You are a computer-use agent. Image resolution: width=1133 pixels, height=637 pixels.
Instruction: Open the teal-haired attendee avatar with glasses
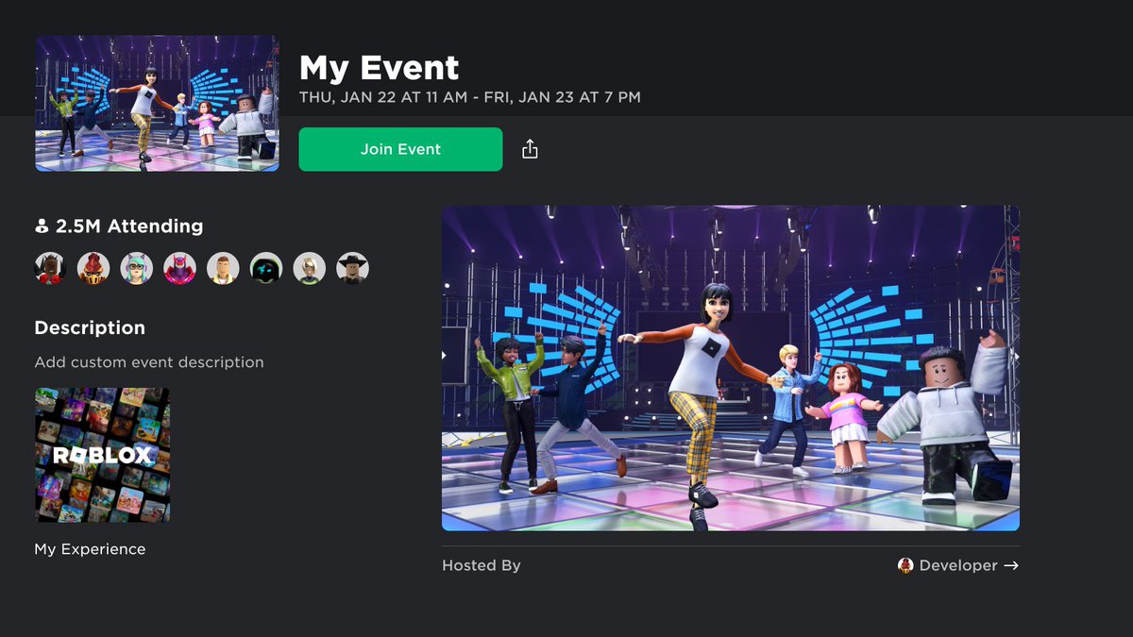coord(137,267)
